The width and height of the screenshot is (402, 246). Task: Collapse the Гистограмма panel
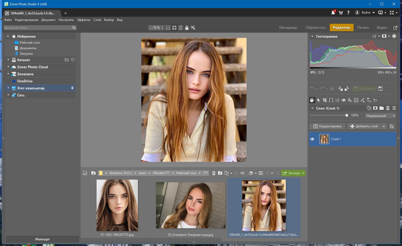click(312, 36)
